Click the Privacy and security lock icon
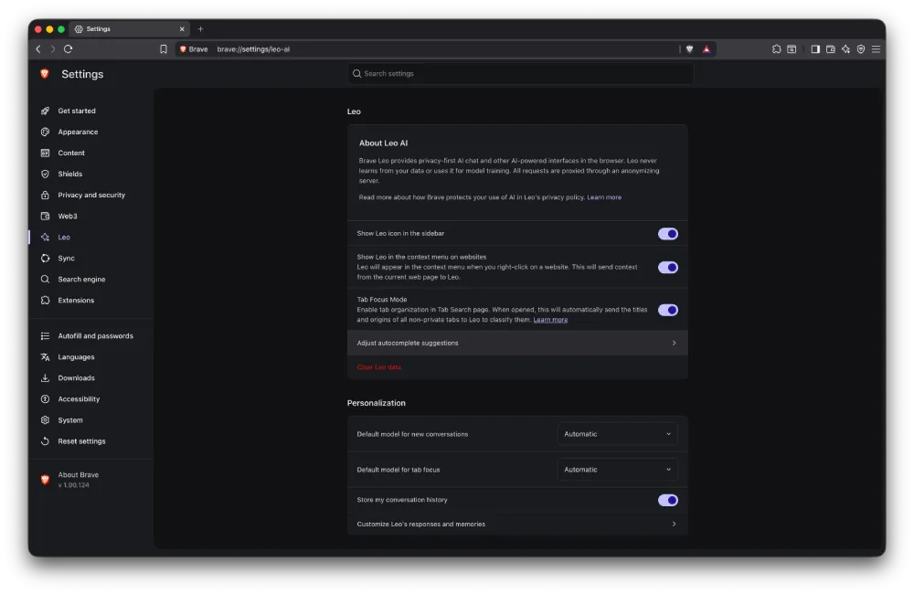 tap(45, 195)
